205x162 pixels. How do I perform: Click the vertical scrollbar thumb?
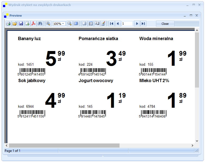coord(197,60)
